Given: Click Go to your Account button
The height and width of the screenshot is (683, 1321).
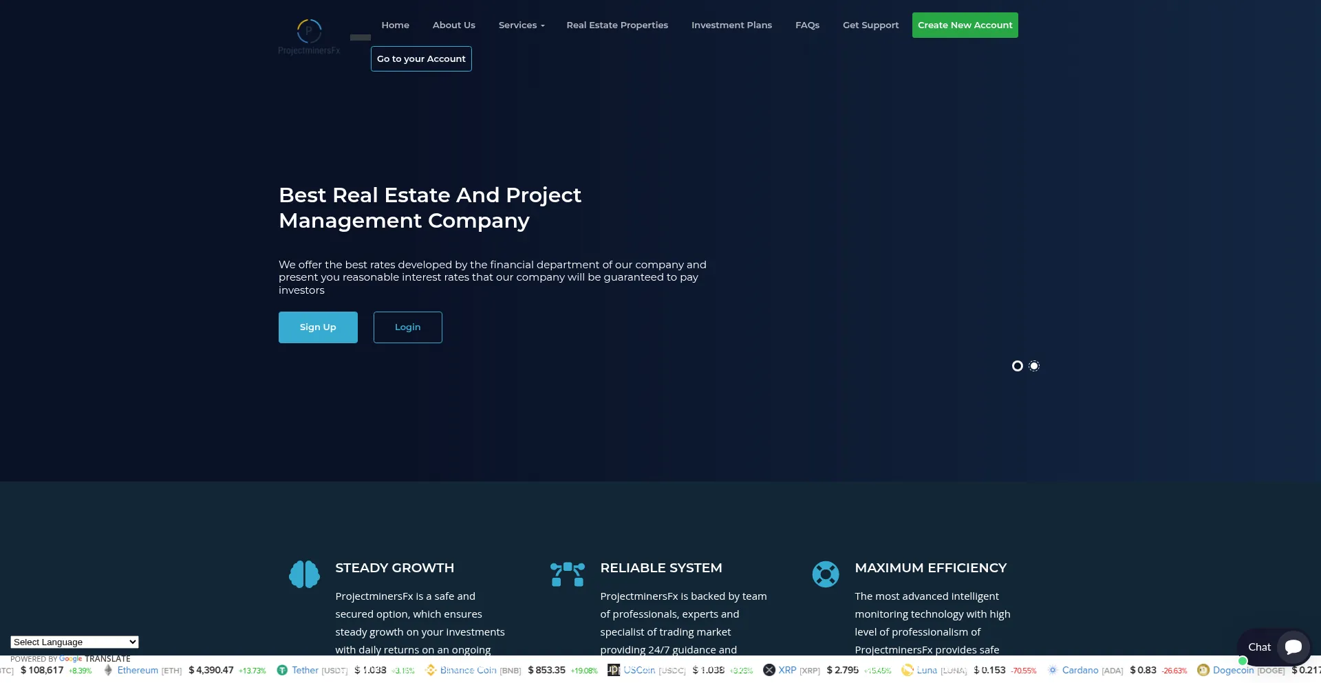Looking at the screenshot, I should (421, 59).
